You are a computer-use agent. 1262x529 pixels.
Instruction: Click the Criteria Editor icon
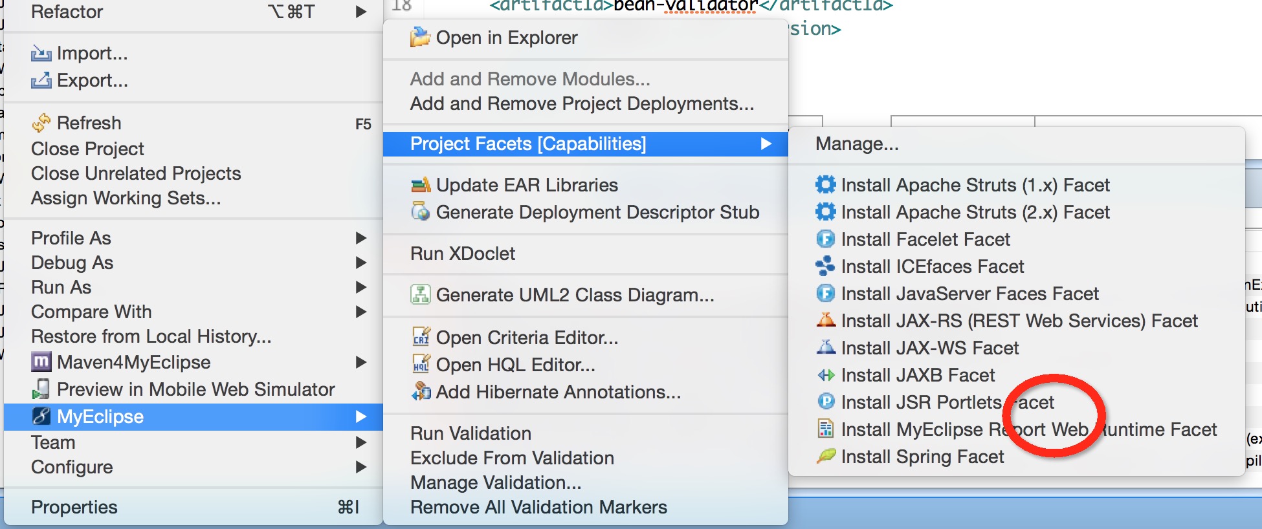pyautogui.click(x=421, y=337)
